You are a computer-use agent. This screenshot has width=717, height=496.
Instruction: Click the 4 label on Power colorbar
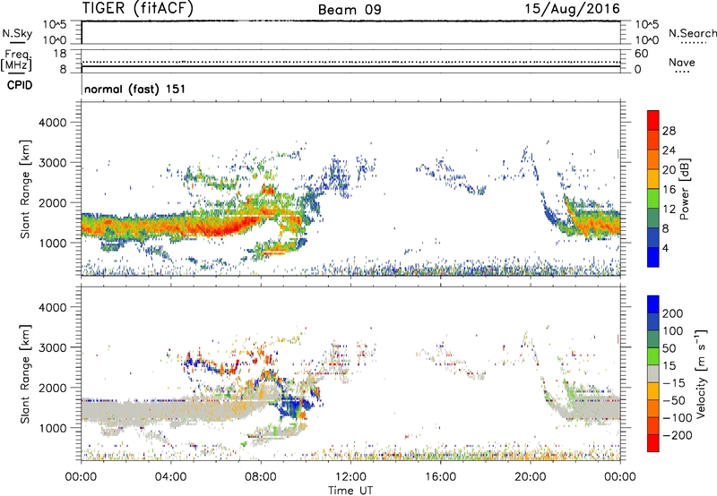[665, 248]
